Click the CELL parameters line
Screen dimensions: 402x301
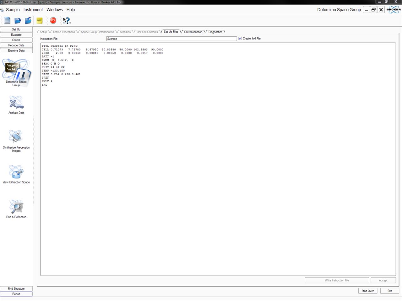(x=103, y=50)
